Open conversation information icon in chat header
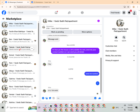 click(x=99, y=21)
